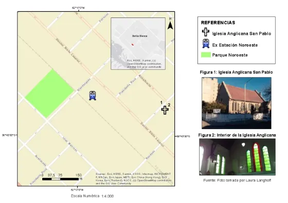The height and width of the screenshot is (203, 288).
Task: Click the '37,5' value on the scale bar
Action: tap(51, 175)
